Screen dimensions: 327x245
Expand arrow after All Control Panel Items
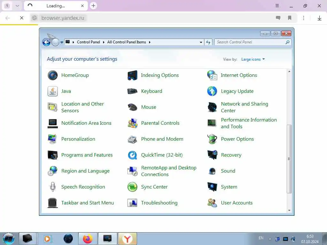point(150,42)
